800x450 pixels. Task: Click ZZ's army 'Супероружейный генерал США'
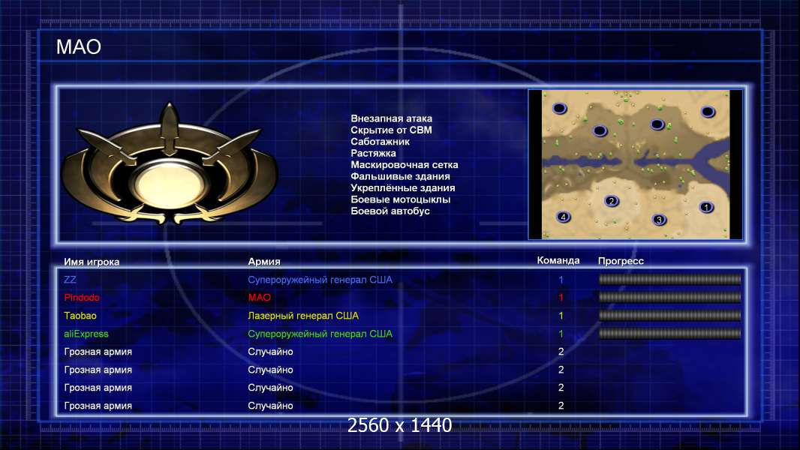tap(320, 279)
